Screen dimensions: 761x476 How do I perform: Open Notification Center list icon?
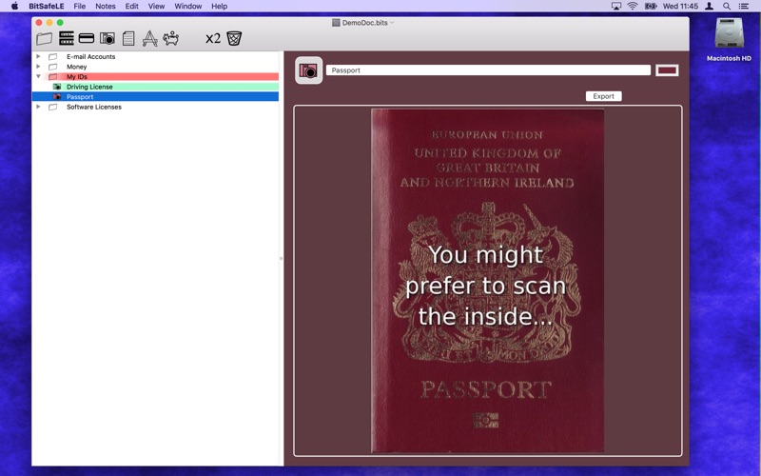point(744,7)
